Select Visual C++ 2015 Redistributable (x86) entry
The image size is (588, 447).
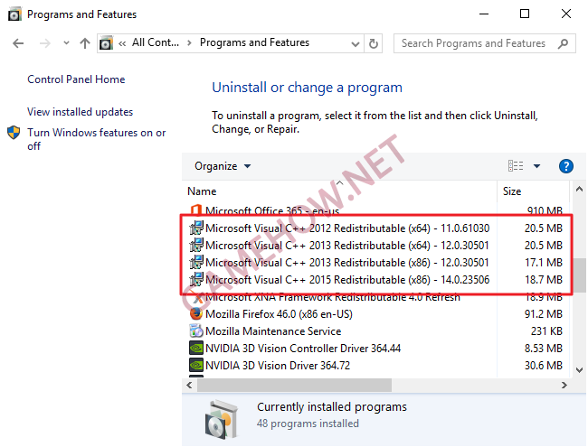375,280
